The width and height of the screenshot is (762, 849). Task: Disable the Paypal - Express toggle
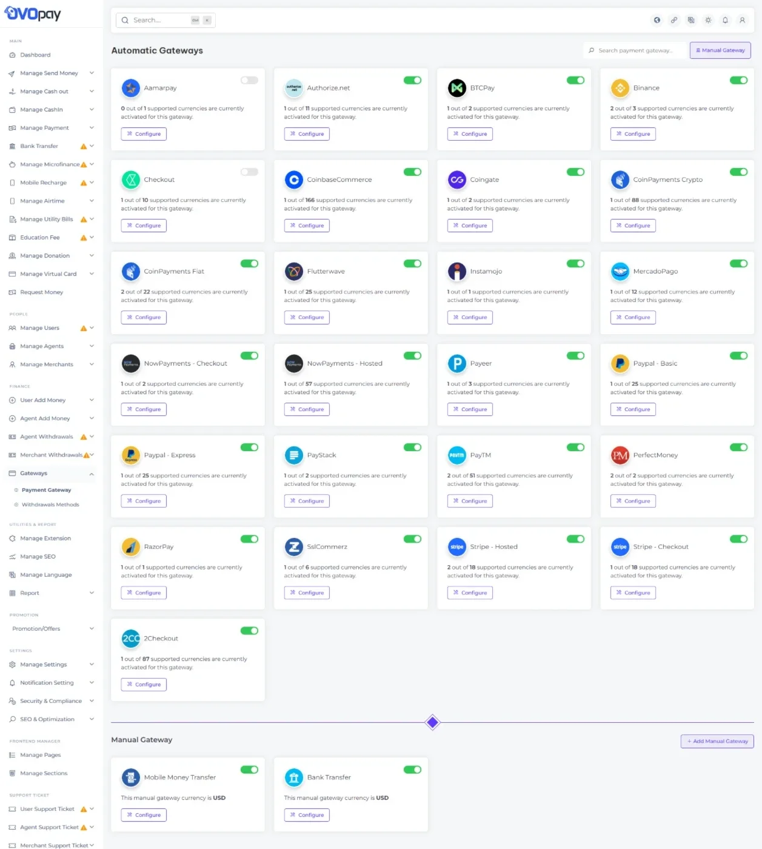click(x=249, y=448)
